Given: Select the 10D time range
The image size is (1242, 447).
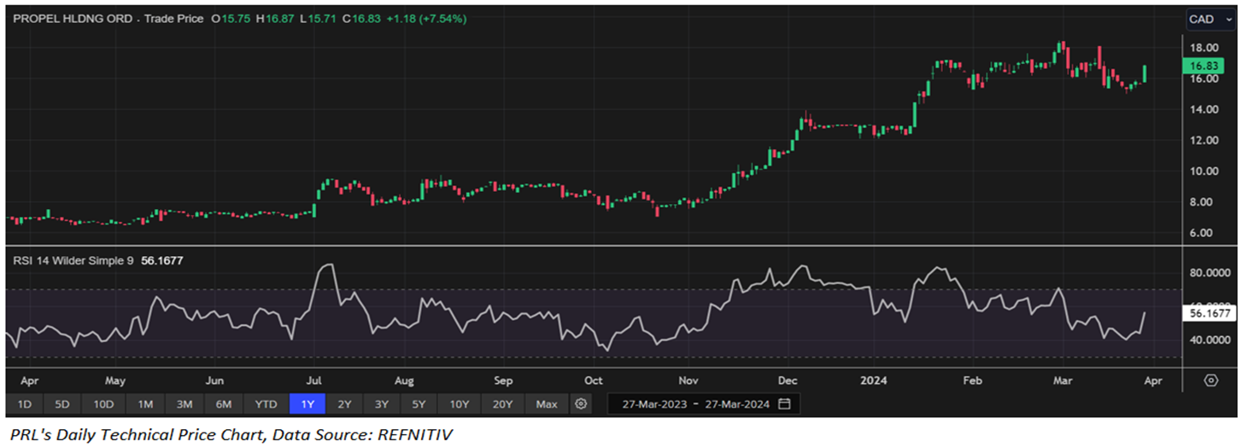Looking at the screenshot, I should (x=103, y=403).
